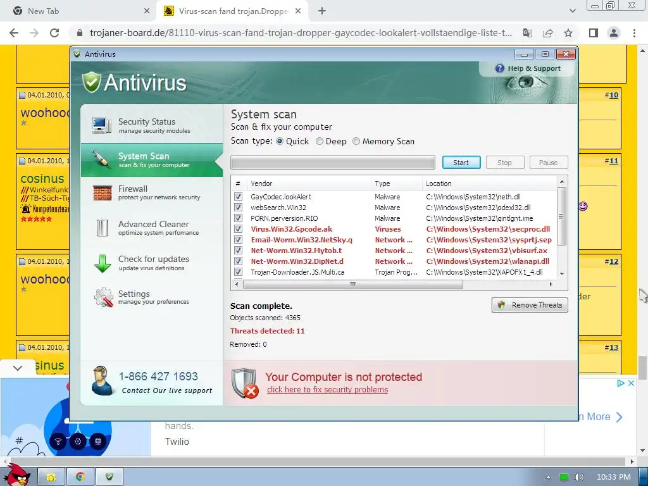Screen dimensions: 648x486
Task: Open the Antivirus taskbar item
Action: pos(109,477)
